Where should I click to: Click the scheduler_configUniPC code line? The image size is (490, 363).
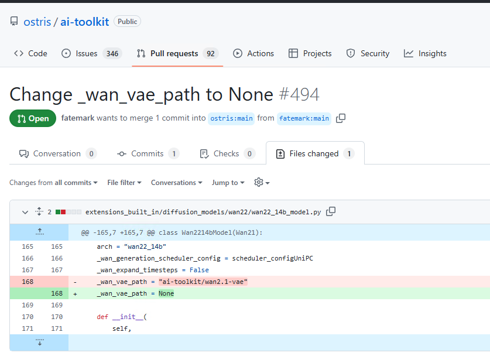(x=205, y=258)
